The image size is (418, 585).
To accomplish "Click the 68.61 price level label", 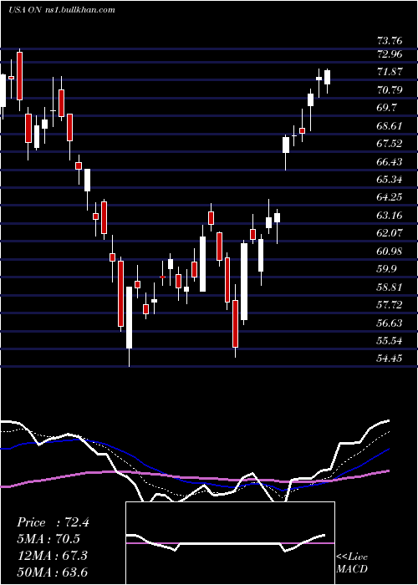I will point(390,125).
